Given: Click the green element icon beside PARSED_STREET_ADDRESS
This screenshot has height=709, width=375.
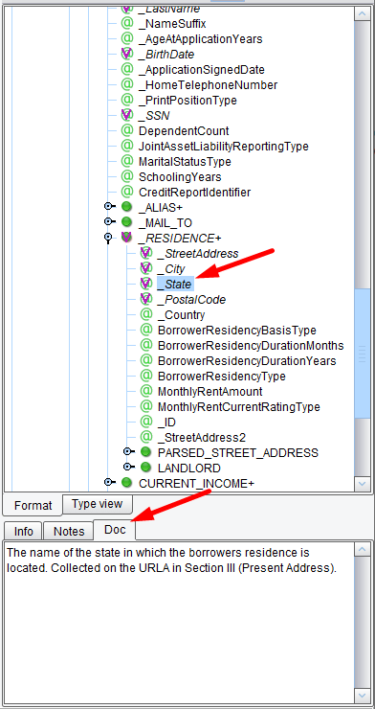Looking at the screenshot, I should (145, 451).
